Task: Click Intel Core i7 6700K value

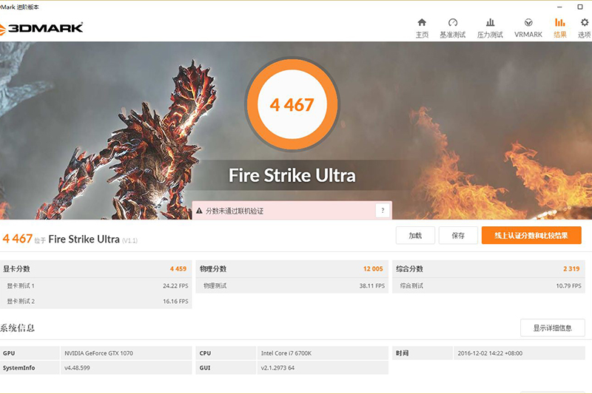Action: (x=286, y=353)
